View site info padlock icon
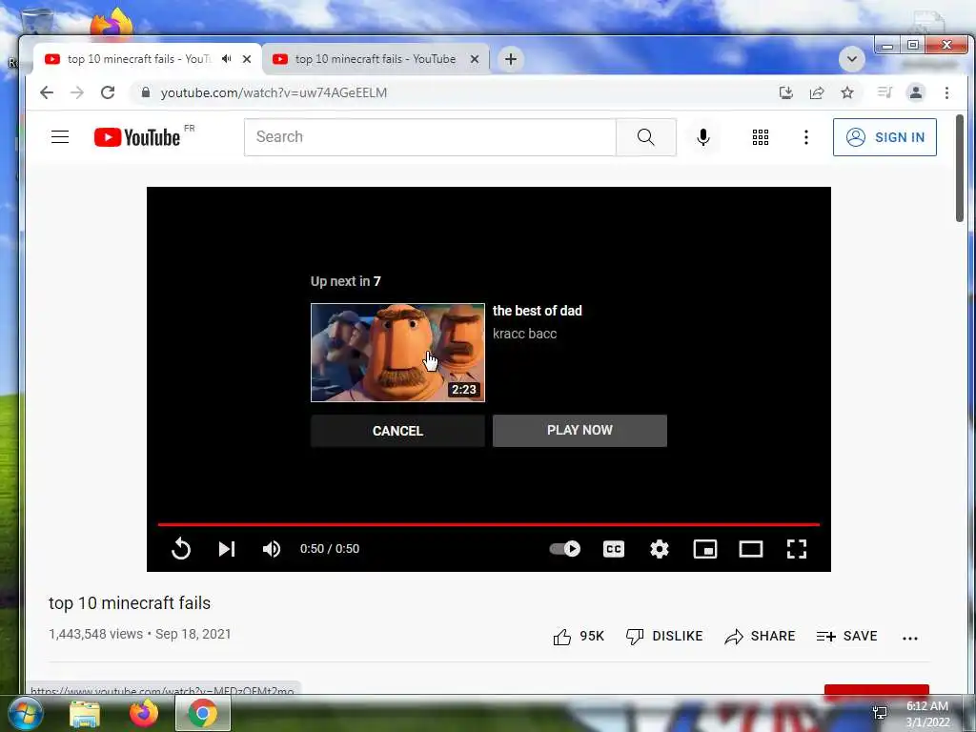Viewport: 976px width, 732px height. click(146, 92)
